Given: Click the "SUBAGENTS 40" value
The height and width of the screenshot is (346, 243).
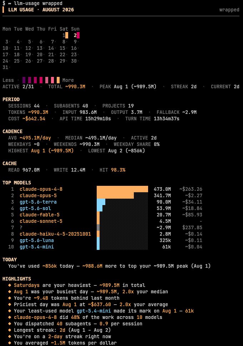Looking at the screenshot, I should point(71,106).
